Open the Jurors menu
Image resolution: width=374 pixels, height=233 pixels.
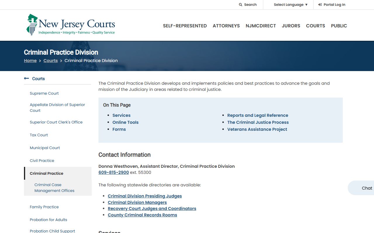click(x=291, y=26)
